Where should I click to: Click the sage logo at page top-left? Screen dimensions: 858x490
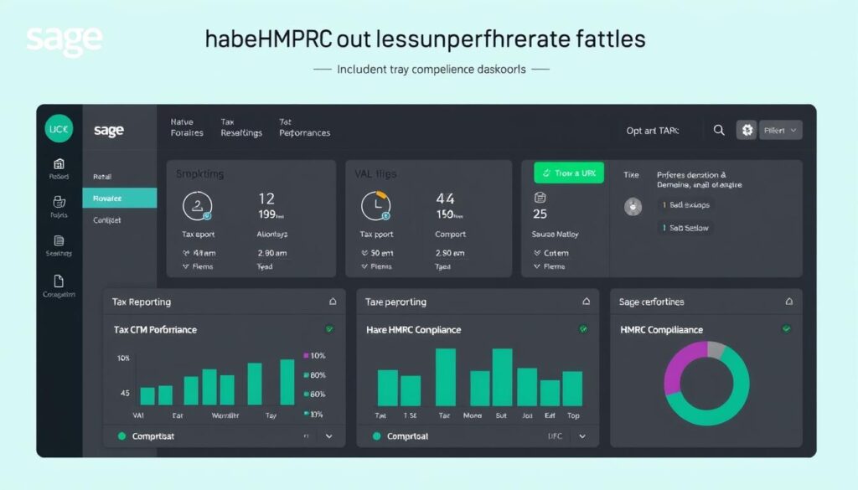point(64,40)
